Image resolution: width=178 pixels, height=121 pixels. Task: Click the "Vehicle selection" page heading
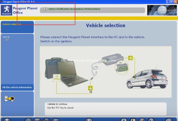106,25
